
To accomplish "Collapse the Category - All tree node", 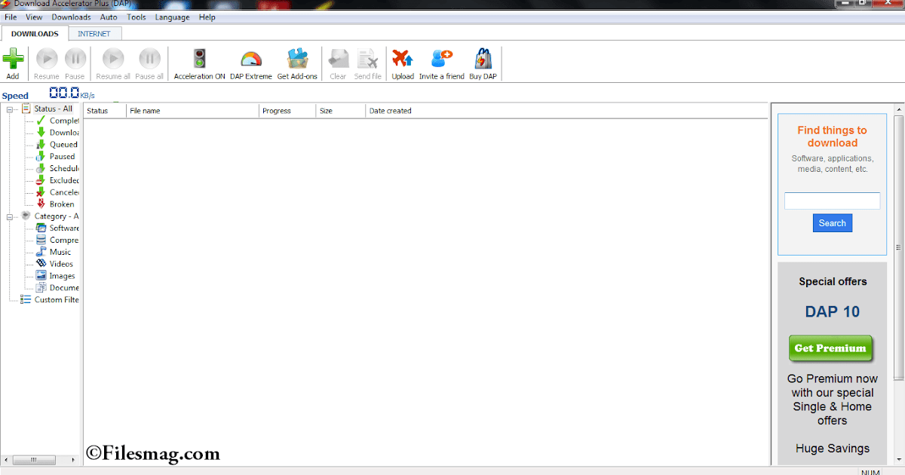I will pyautogui.click(x=11, y=216).
